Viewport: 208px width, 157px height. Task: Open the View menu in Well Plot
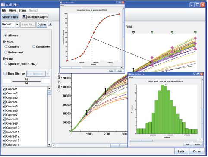pyautogui.click(x=13, y=10)
